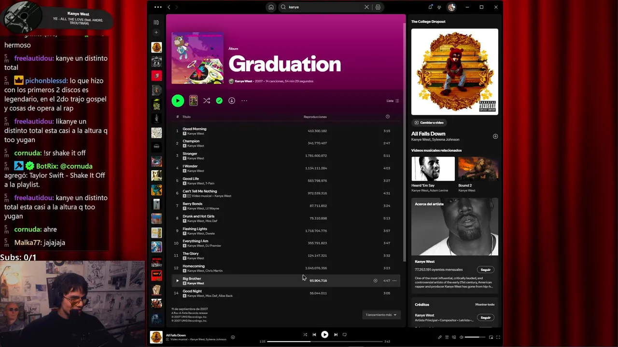Open the user profile avatar menu
Screen dimensions: 618x347
tap(451, 7)
